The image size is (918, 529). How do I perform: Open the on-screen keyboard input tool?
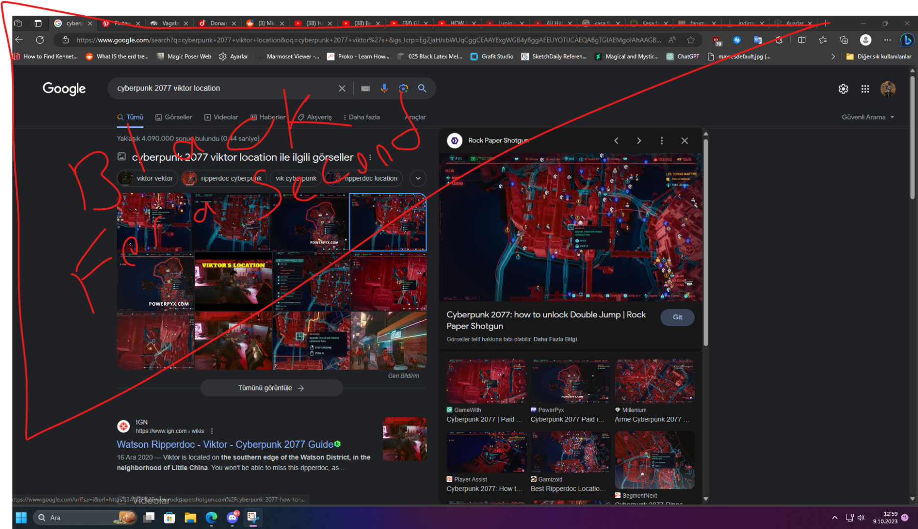(365, 88)
